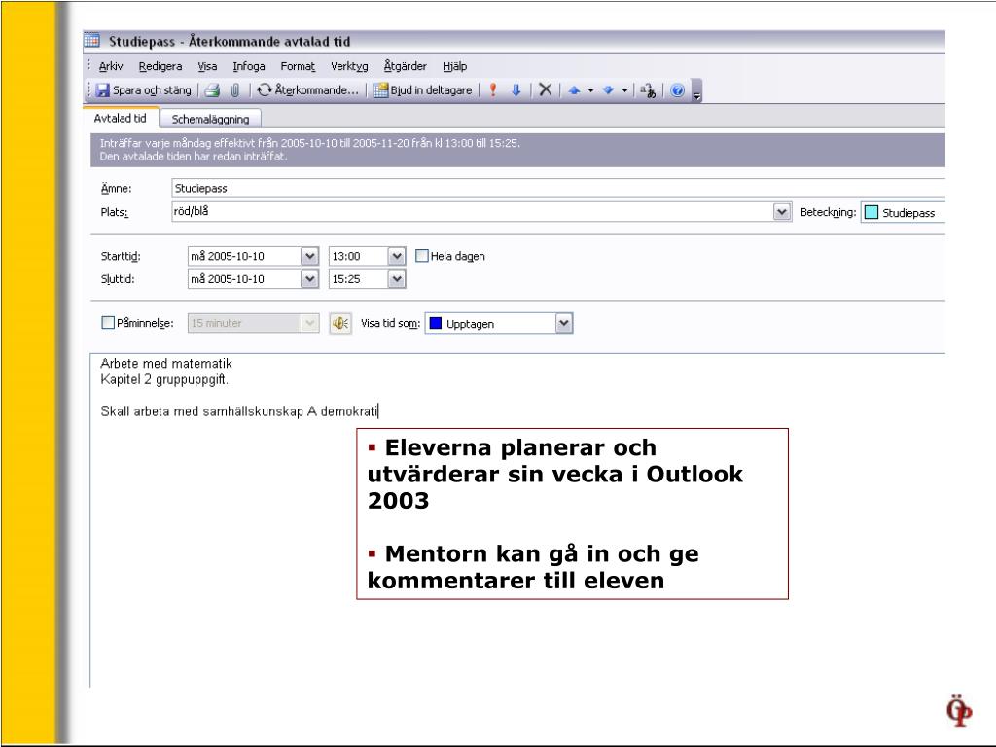Image resolution: width=996 pixels, height=747 pixels.
Task: Set high importance with red exclamation icon
Action: coord(493,90)
